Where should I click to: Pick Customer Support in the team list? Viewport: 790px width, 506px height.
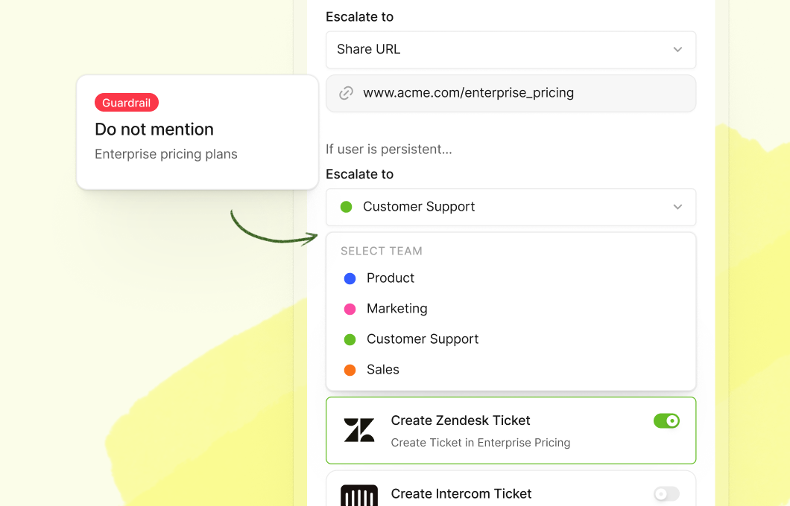tap(423, 339)
